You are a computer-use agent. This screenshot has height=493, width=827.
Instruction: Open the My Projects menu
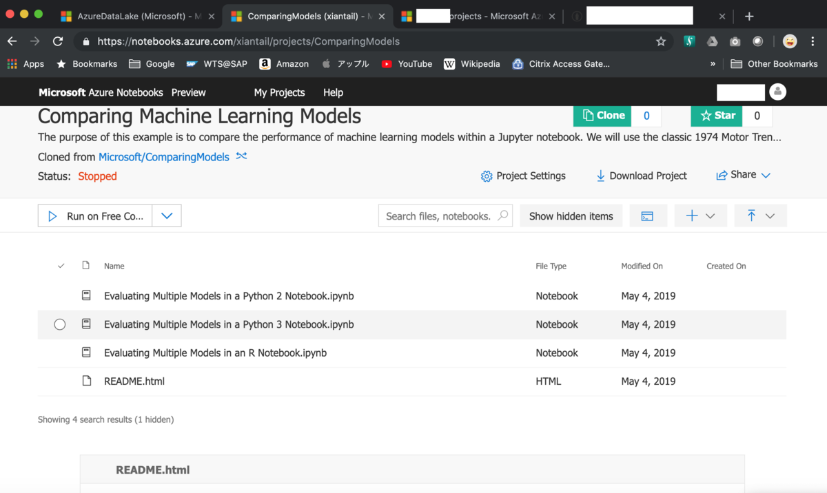279,92
